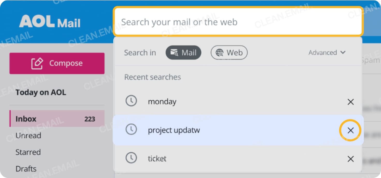This screenshot has height=178, width=381.
Task: Switch search scope to Web
Action: tap(229, 53)
